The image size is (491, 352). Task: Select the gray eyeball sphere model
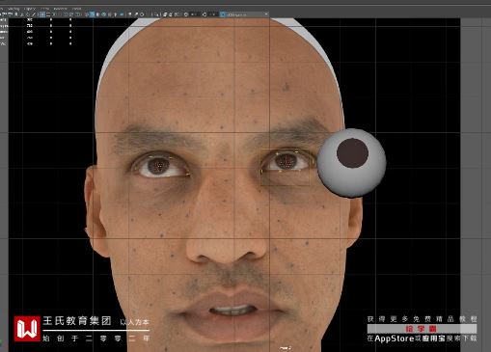351,162
